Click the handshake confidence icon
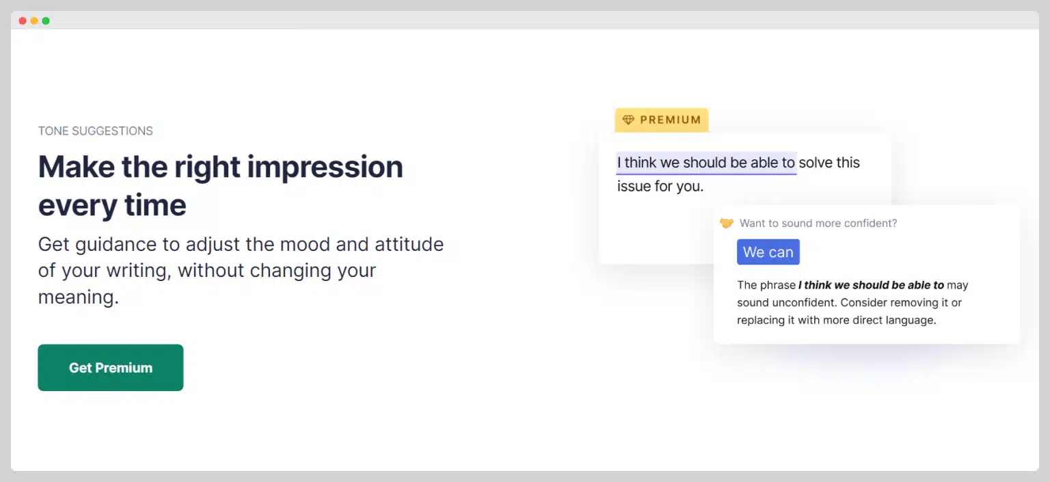 (x=727, y=224)
